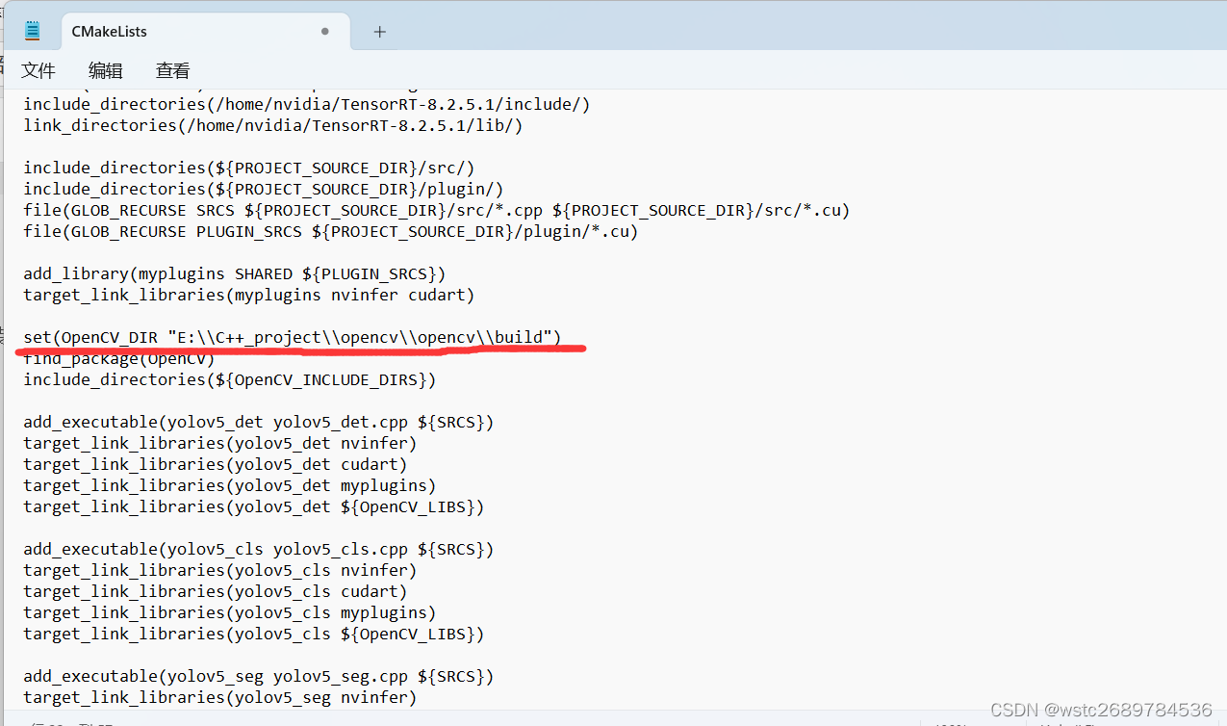
Task: Expand the 查看 menu
Action: click(172, 70)
